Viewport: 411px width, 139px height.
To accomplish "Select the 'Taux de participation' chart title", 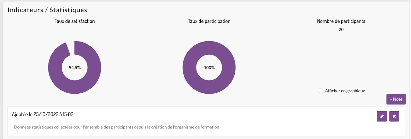I will (x=209, y=21).
